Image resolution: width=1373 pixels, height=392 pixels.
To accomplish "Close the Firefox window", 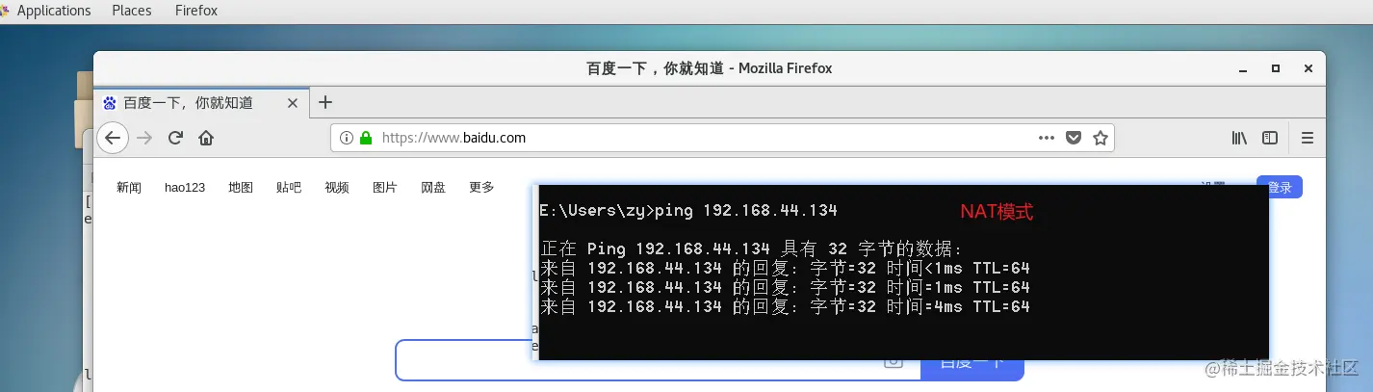I will coord(1308,68).
